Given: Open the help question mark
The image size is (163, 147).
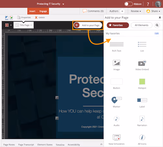Looking at the screenshot, I should click(x=148, y=4).
